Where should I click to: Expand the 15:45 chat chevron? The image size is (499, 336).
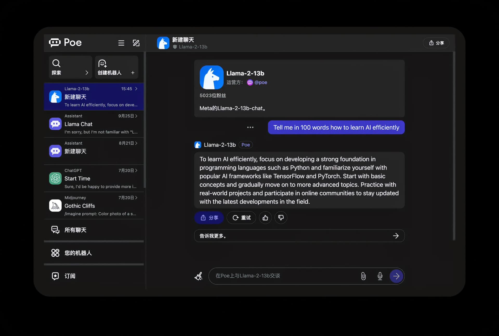point(136,89)
